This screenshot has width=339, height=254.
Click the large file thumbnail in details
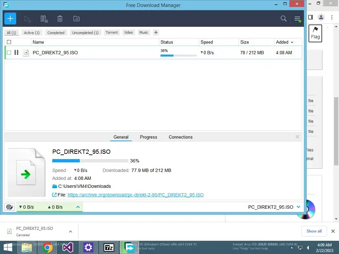[x=26, y=172]
